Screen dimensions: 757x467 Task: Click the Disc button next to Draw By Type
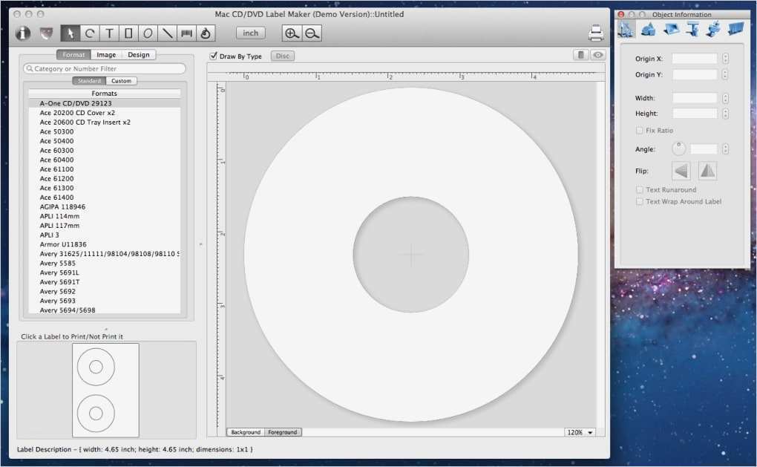282,56
